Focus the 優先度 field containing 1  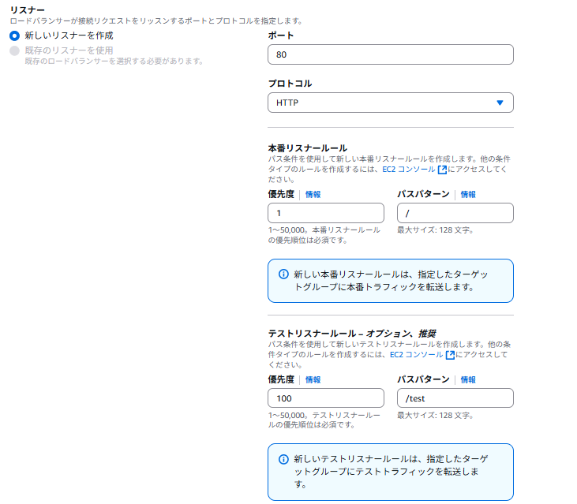326,213
